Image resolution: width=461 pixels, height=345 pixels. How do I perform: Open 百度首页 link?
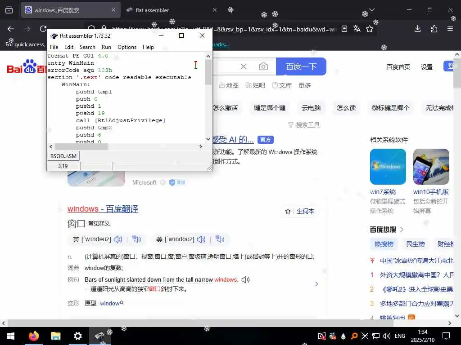click(x=398, y=67)
